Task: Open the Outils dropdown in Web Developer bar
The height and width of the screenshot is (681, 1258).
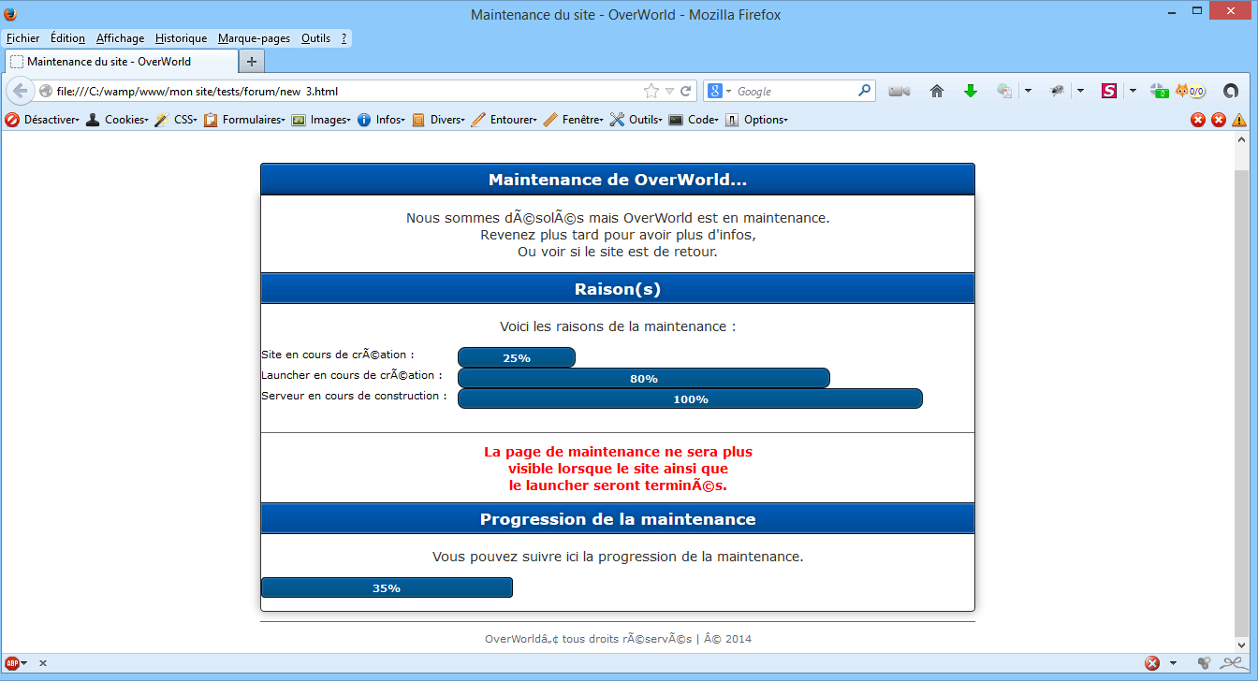Action: coord(636,120)
